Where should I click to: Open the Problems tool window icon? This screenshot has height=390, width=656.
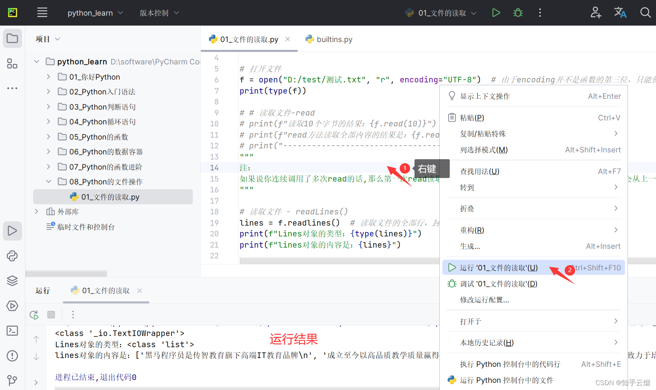(12, 356)
